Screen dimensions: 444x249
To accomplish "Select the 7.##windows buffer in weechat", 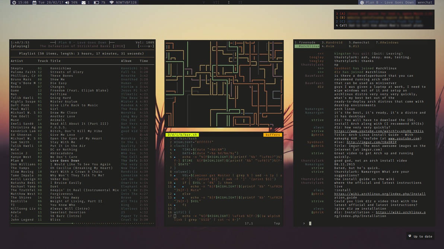I will pos(387,42).
